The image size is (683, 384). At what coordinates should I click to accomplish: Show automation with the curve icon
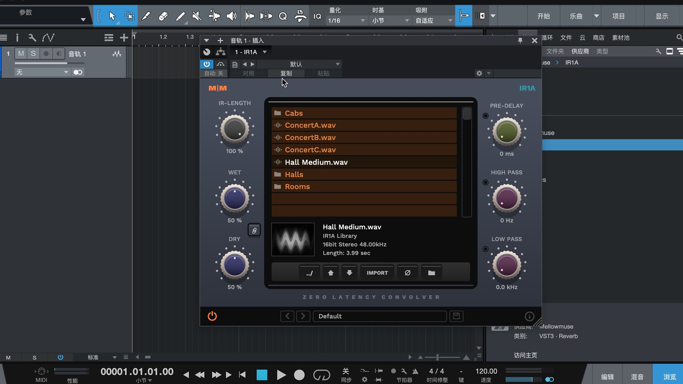click(48, 38)
